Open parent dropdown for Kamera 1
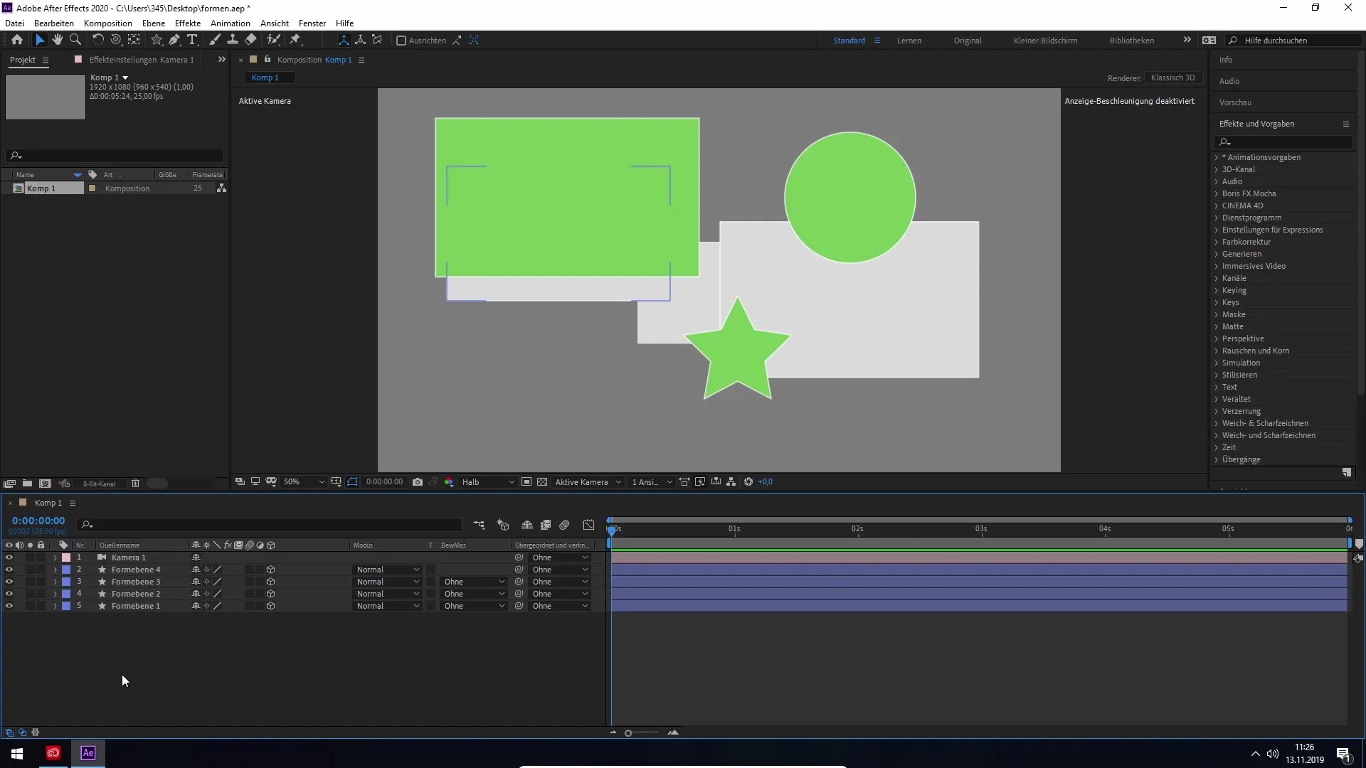The height and width of the screenshot is (768, 1366). (x=560, y=558)
